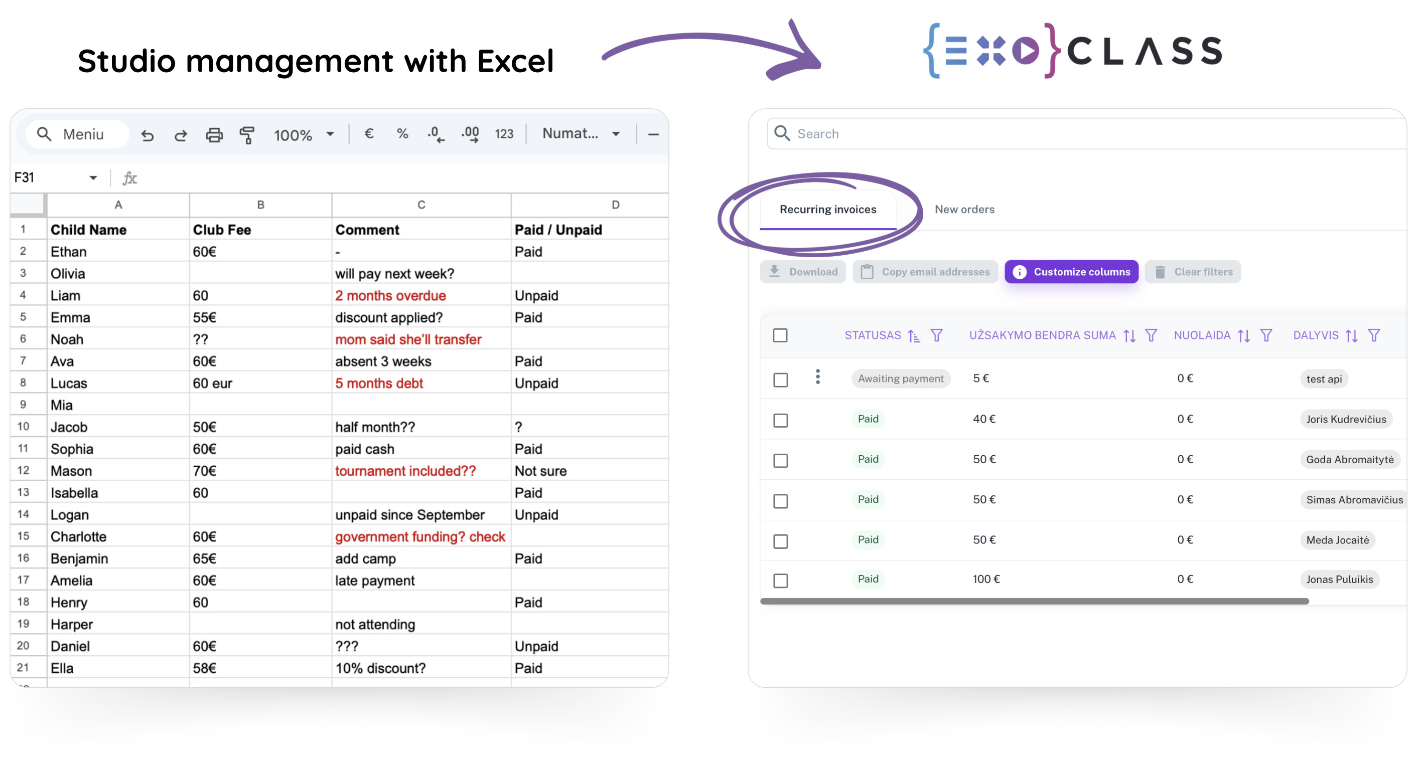Viewport: 1419px width, 777px height.
Task: Click the undo arrow in spreadsheet toolbar
Action: tap(147, 135)
